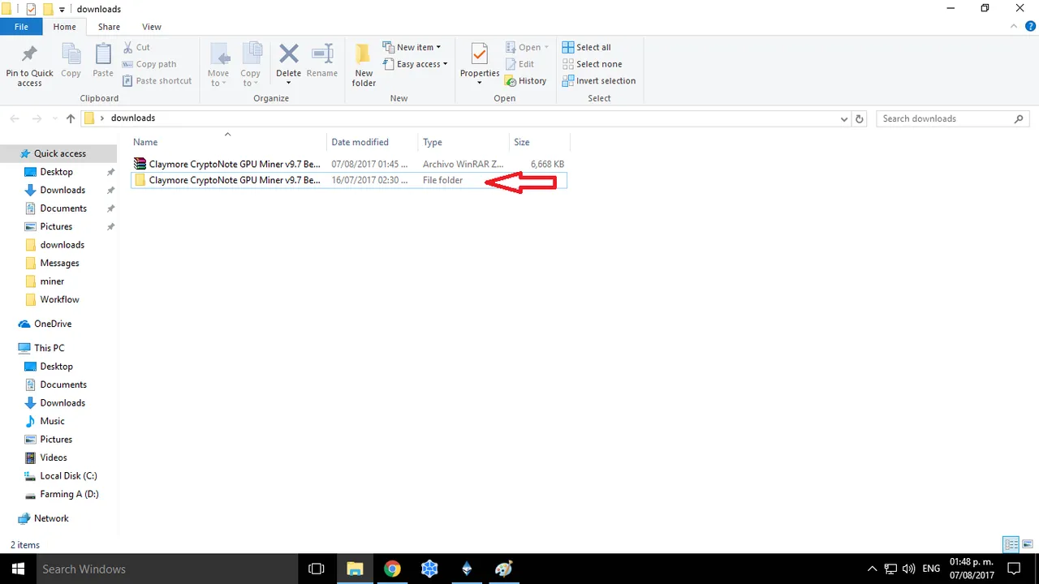Image resolution: width=1039 pixels, height=584 pixels.
Task: Switch to Large icons view
Action: pos(1028,544)
